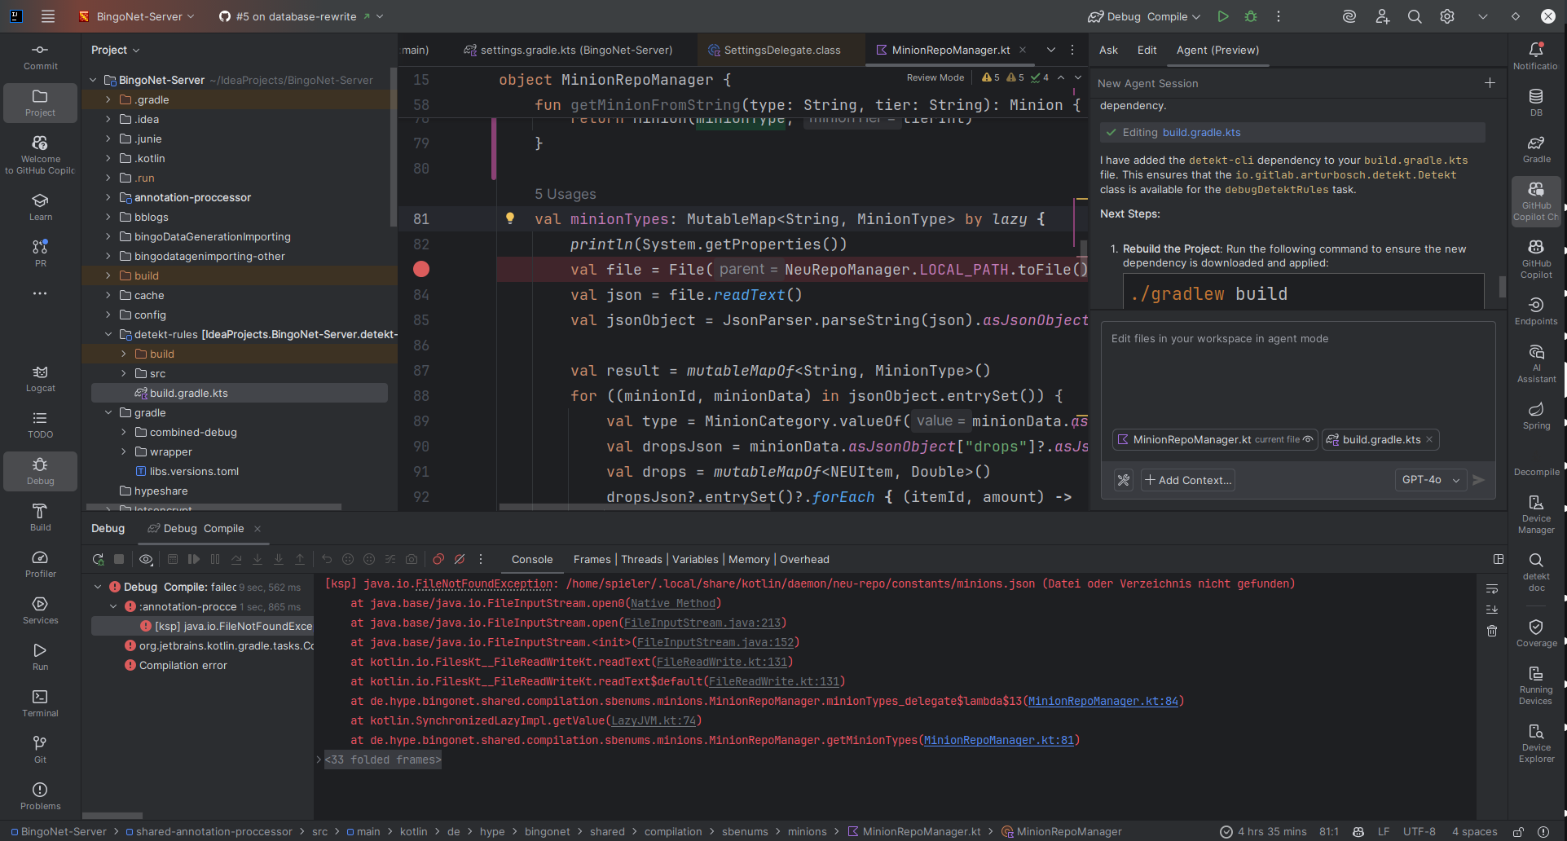Open the Coverage tool window
Viewport: 1567px width, 841px height.
[x=1536, y=633]
